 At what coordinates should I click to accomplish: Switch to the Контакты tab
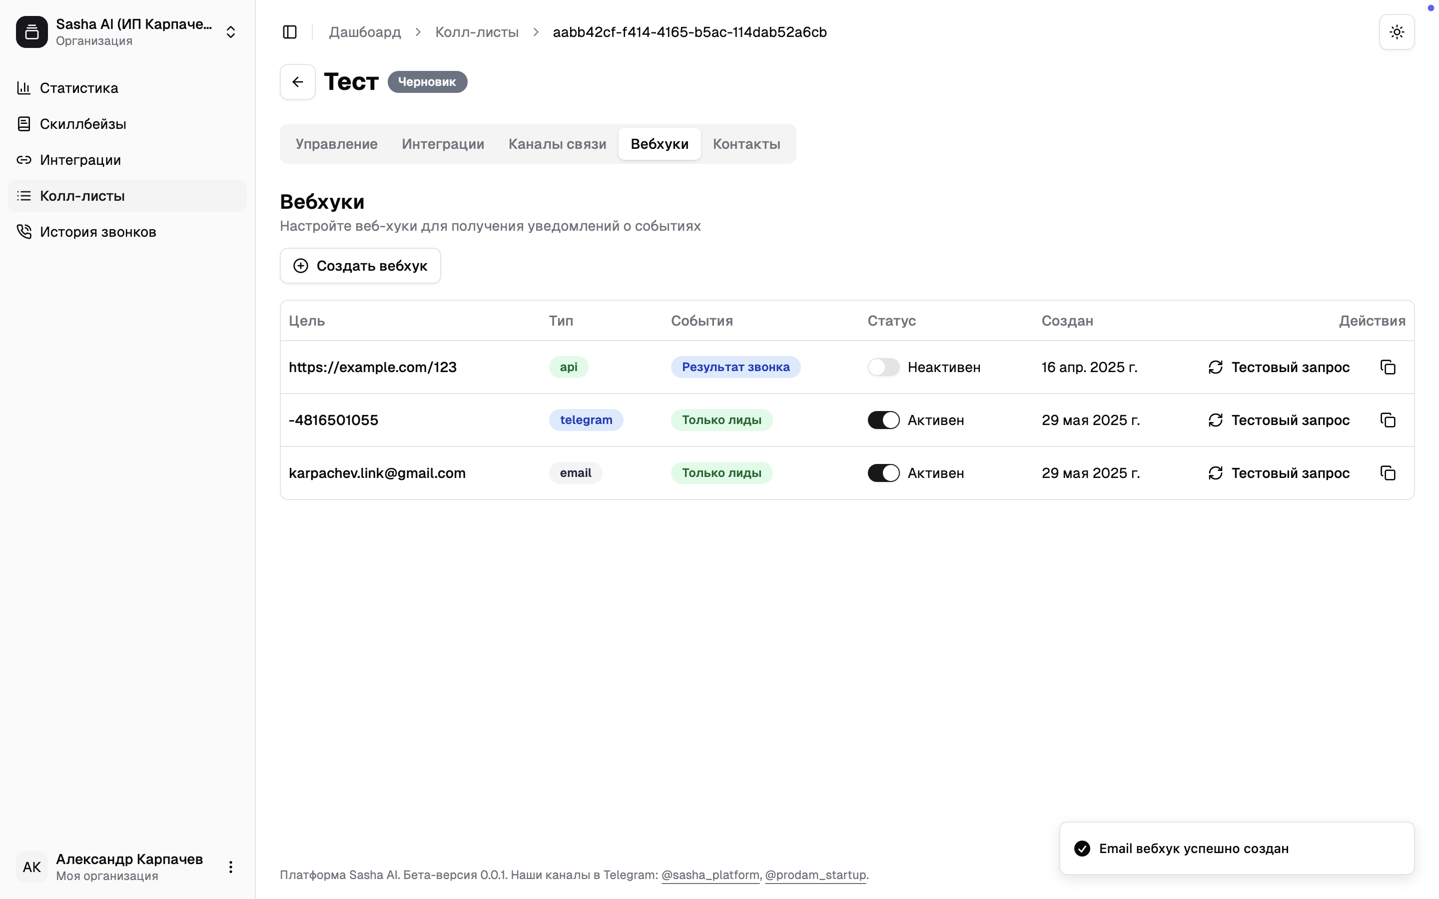[746, 144]
